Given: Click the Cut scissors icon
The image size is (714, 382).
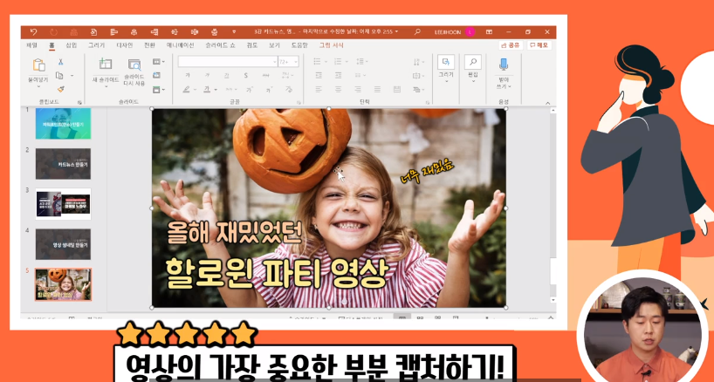Looking at the screenshot, I should tap(60, 62).
